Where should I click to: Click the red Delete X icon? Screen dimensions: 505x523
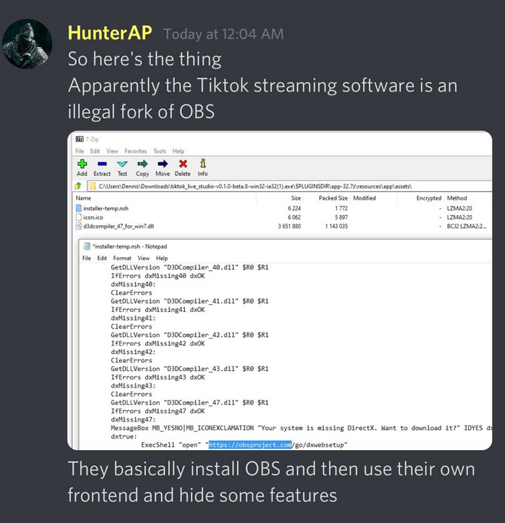coord(183,164)
